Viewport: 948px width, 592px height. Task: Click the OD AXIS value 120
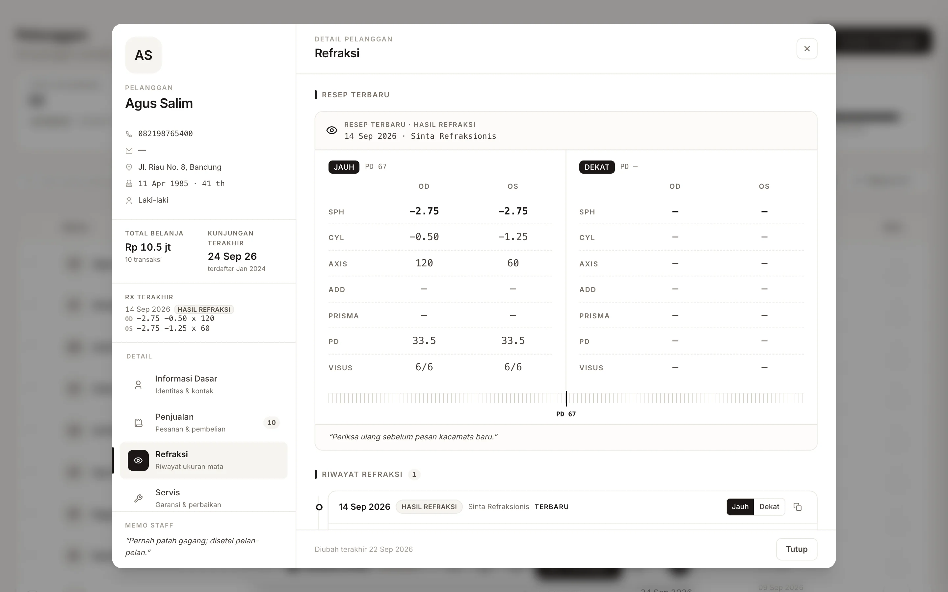pos(424,263)
